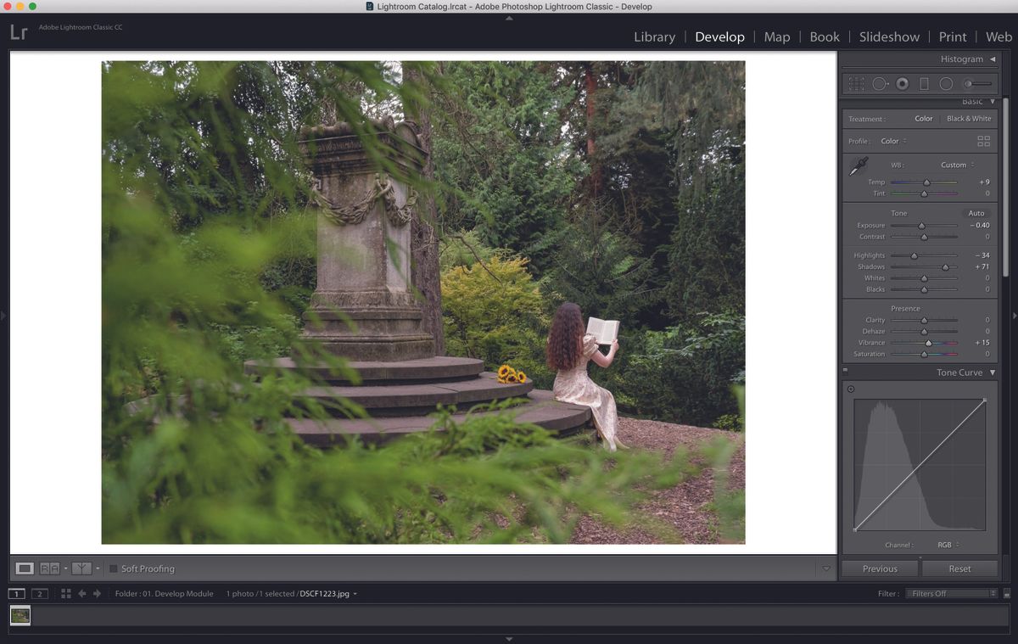The height and width of the screenshot is (644, 1018).
Task: Open the Map module
Action: (x=776, y=36)
